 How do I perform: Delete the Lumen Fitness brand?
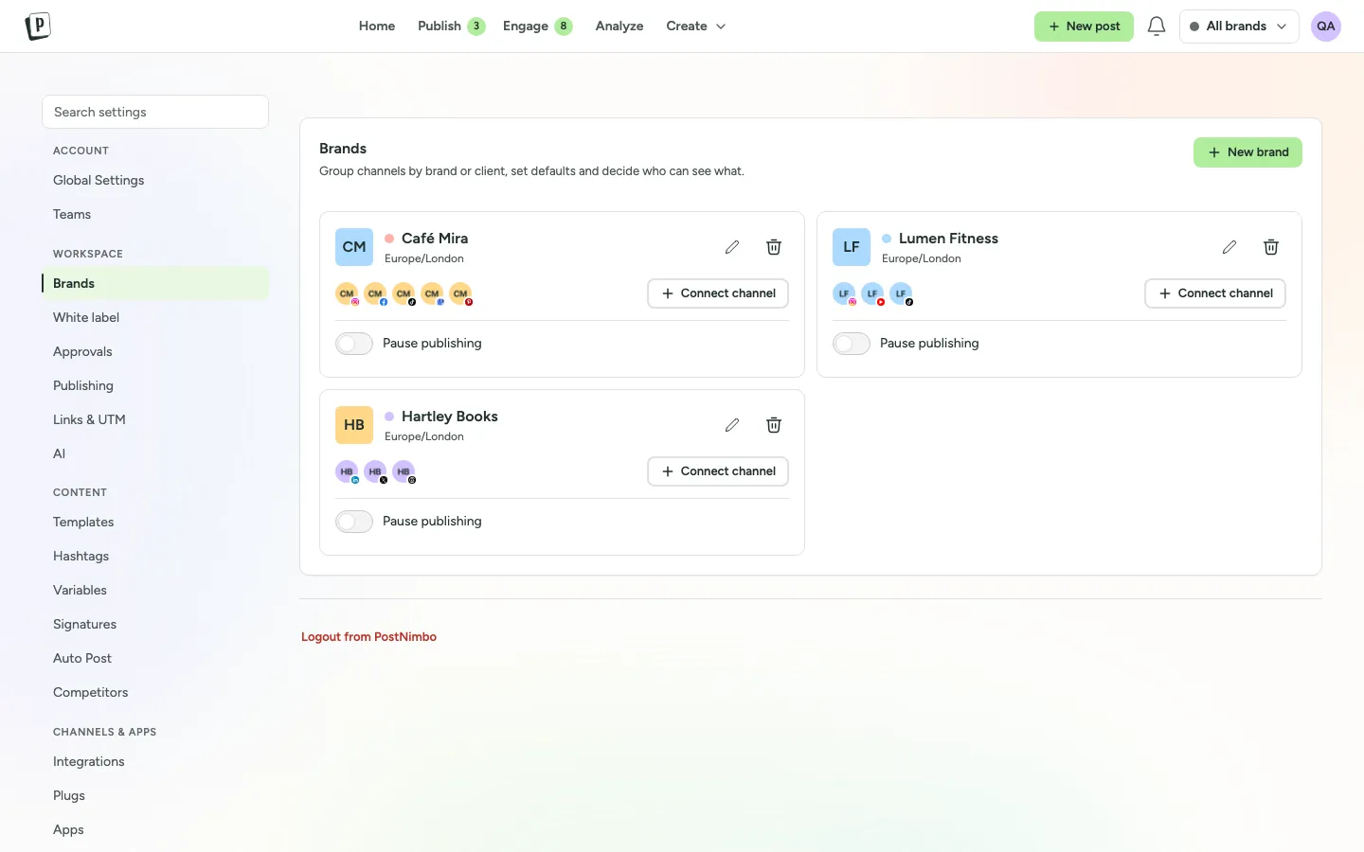point(1271,247)
